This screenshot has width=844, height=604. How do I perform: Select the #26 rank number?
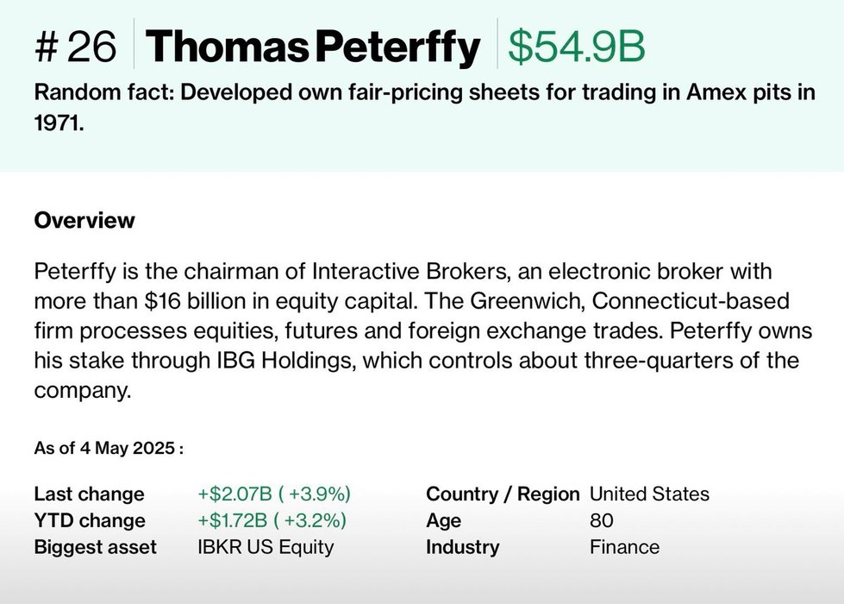[x=75, y=47]
